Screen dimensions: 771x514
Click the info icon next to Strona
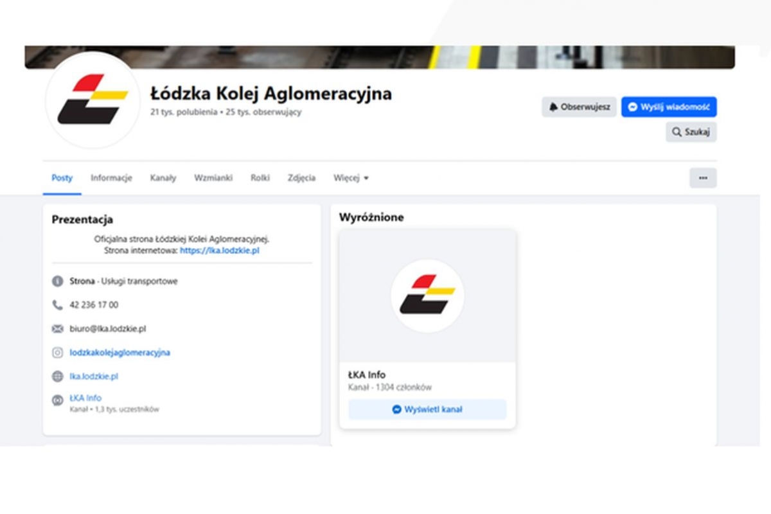click(x=58, y=281)
